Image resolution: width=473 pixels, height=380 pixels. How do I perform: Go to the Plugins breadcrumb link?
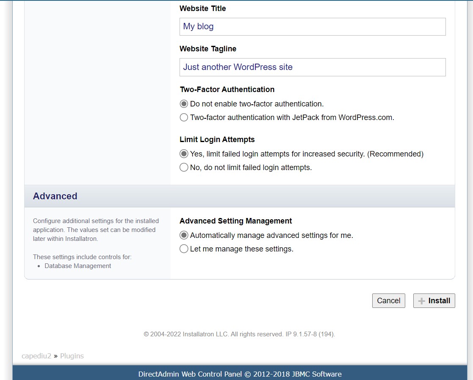[x=72, y=356]
